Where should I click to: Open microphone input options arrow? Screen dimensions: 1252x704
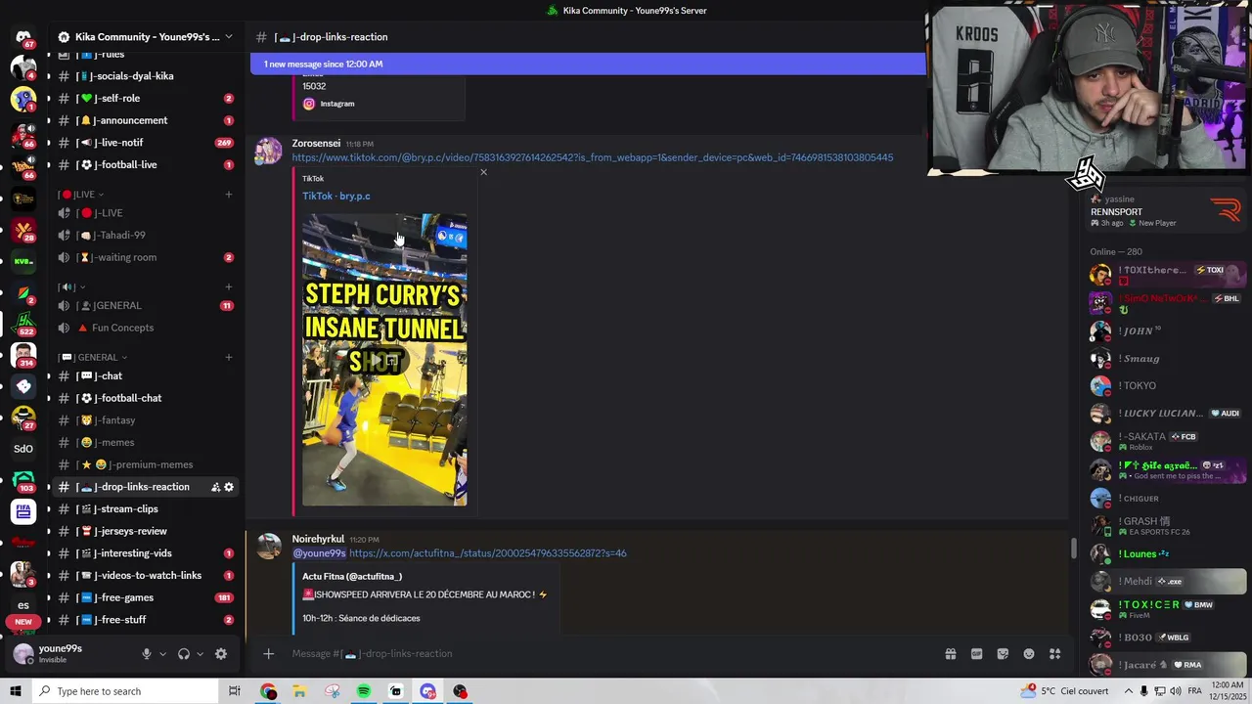coord(163,654)
